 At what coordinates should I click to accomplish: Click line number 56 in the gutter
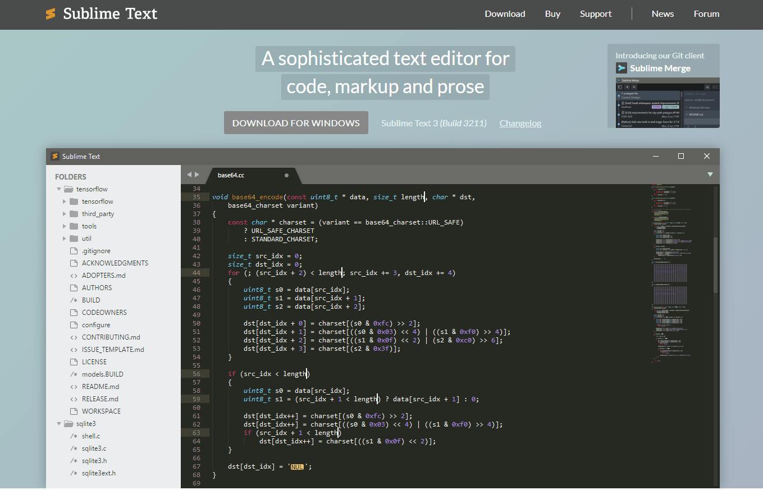coord(196,374)
